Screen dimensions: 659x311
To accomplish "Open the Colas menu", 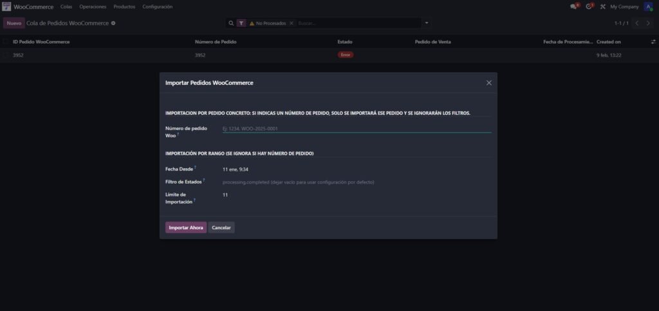I will [x=66, y=6].
